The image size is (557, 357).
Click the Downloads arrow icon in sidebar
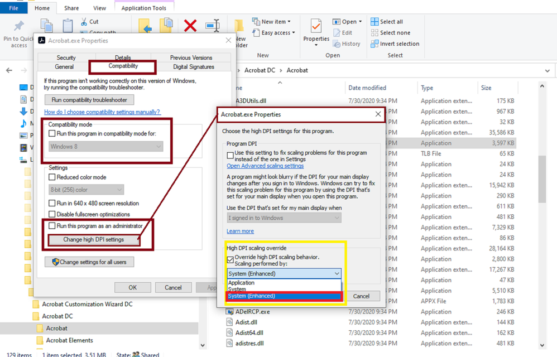[23, 112]
